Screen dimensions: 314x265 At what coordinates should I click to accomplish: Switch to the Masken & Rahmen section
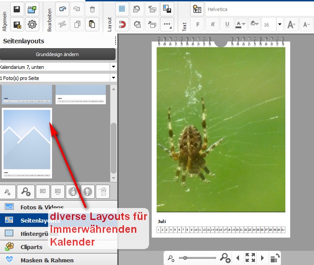click(x=47, y=260)
